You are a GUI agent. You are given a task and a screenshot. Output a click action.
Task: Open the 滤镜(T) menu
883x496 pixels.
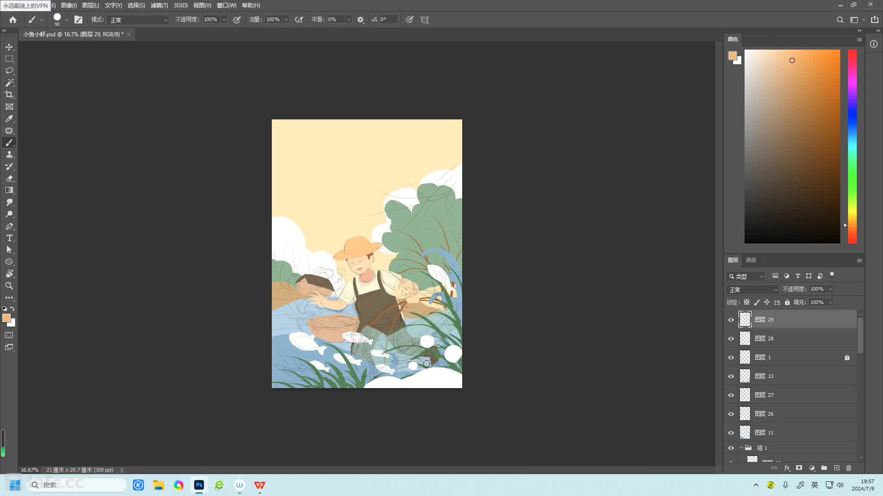click(159, 6)
